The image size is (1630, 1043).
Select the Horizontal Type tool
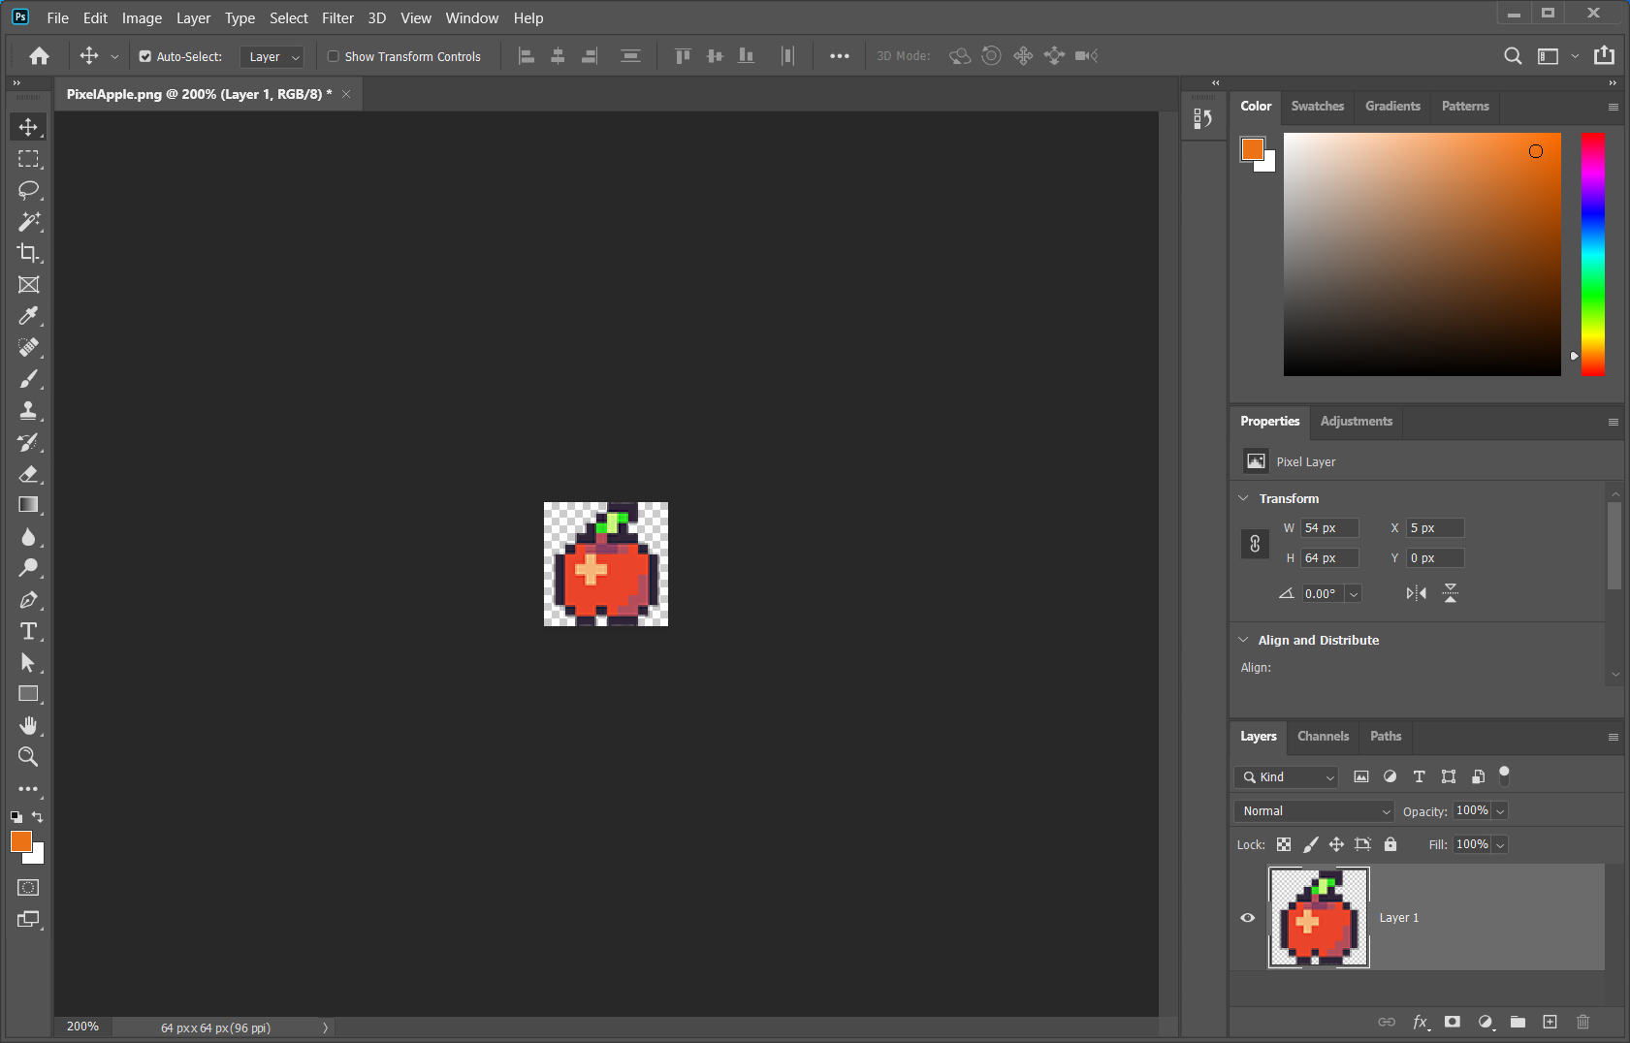pos(28,631)
